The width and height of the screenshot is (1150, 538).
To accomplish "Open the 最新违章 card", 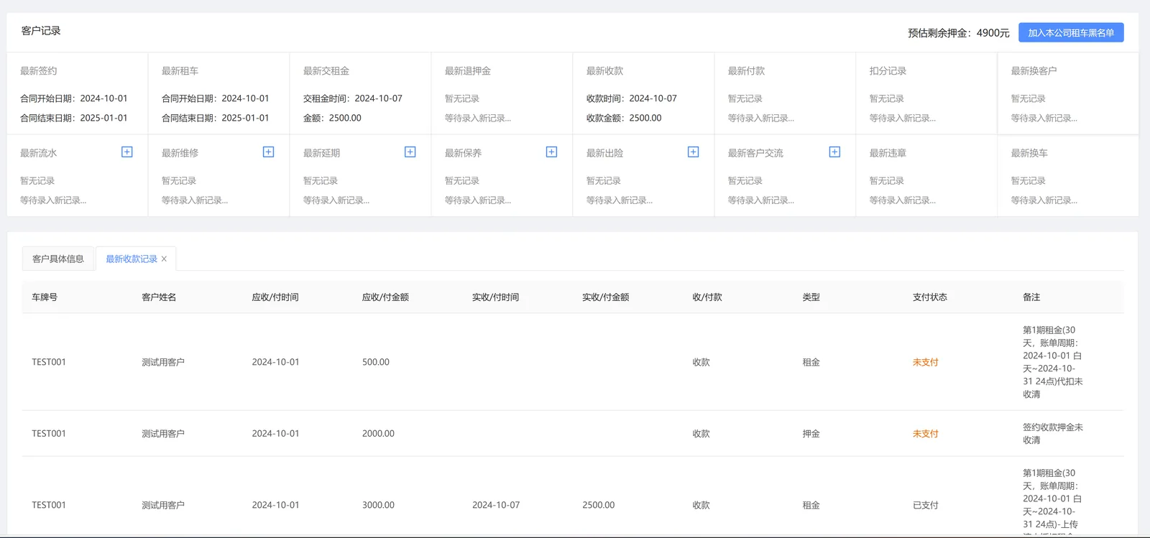I will coord(926,176).
